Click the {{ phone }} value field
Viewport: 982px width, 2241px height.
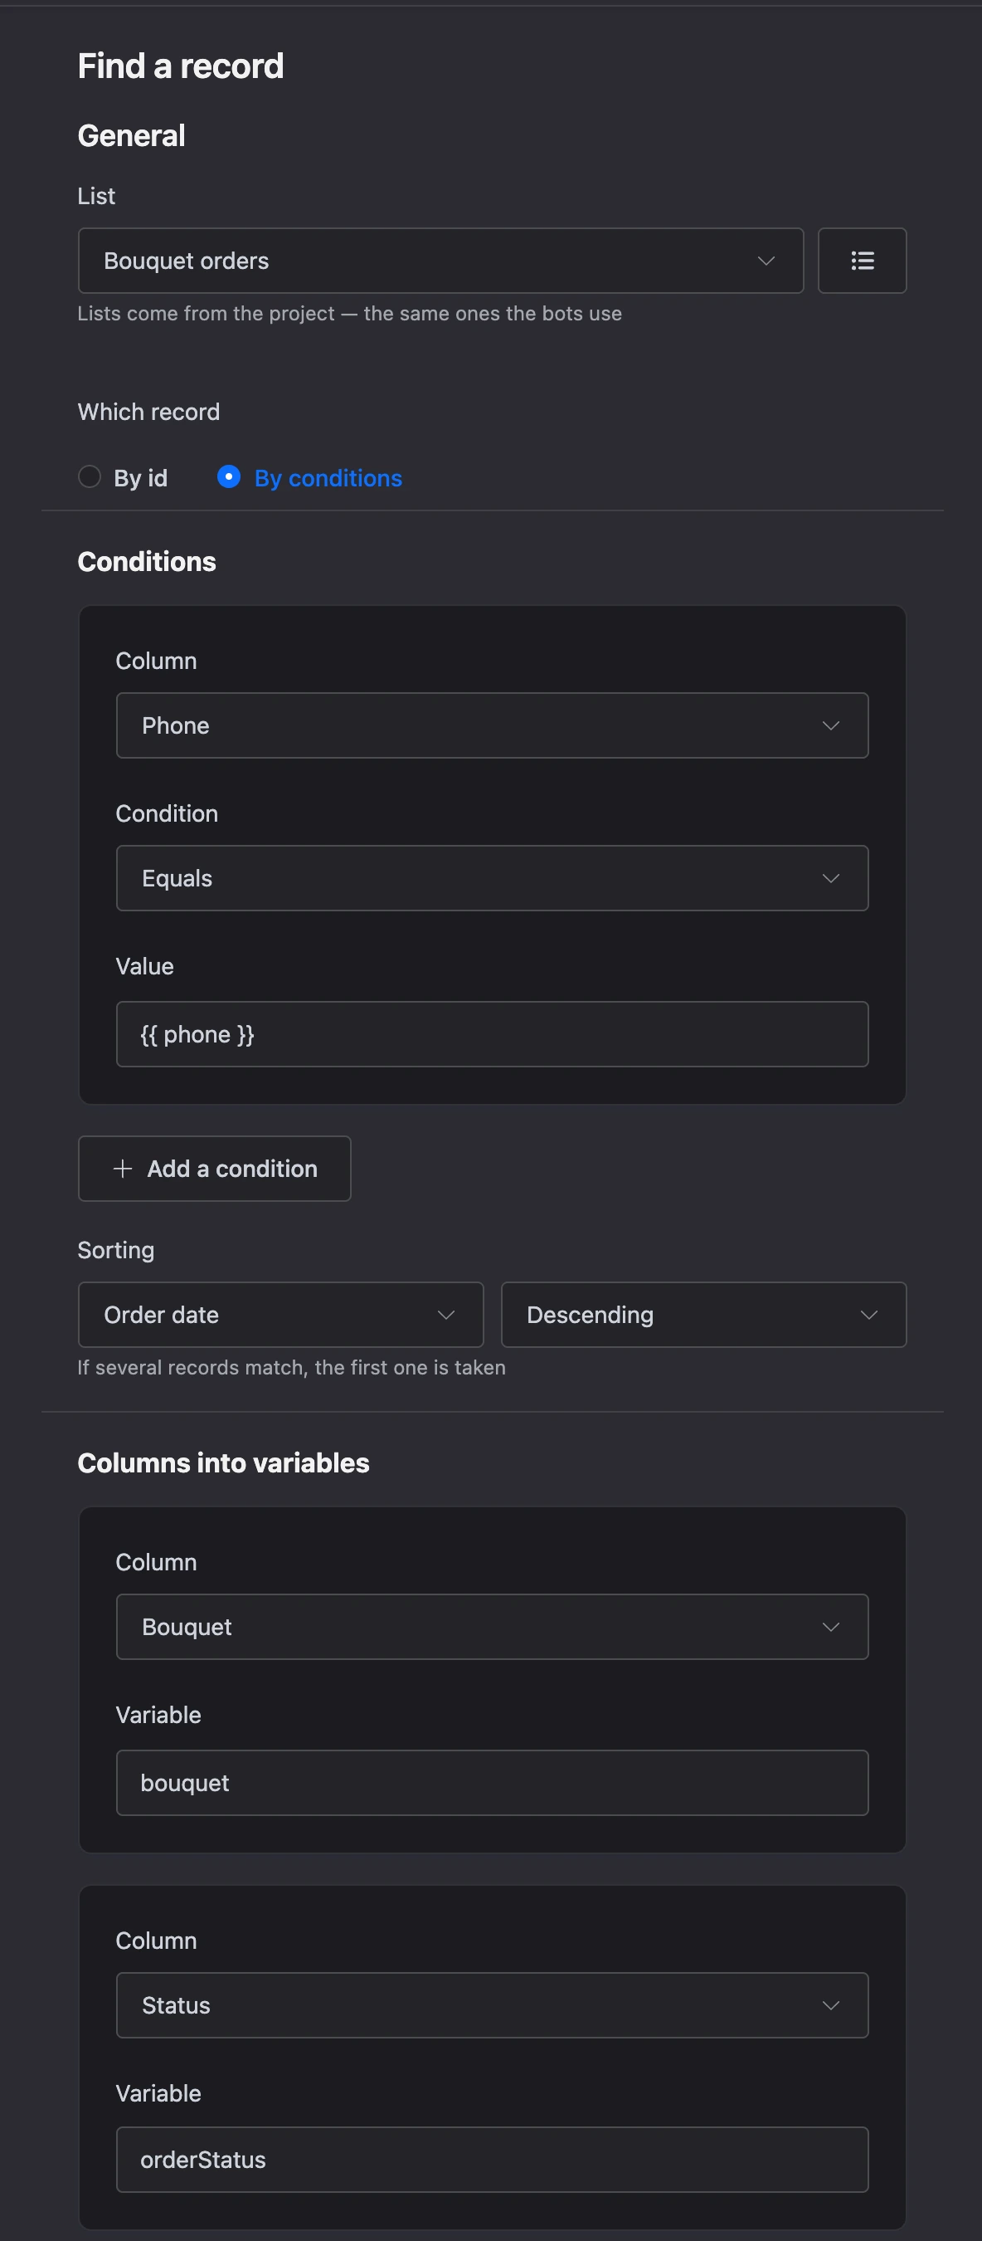(492, 1034)
